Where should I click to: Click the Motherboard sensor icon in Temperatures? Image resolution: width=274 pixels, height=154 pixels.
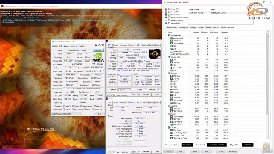171,38
